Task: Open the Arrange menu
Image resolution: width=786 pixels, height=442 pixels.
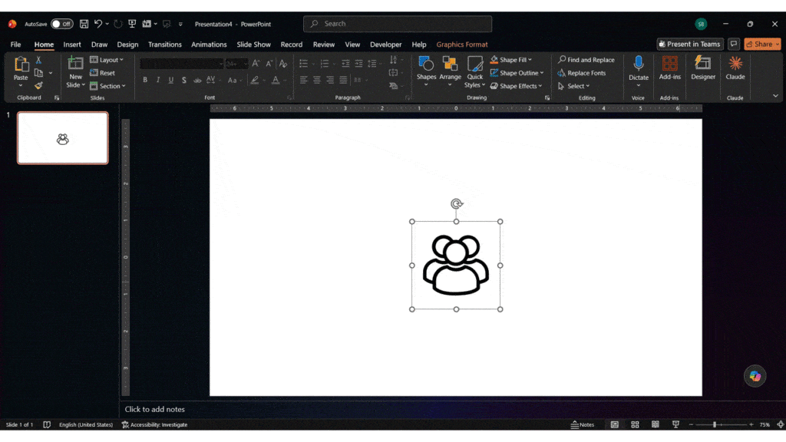Action: coord(450,71)
